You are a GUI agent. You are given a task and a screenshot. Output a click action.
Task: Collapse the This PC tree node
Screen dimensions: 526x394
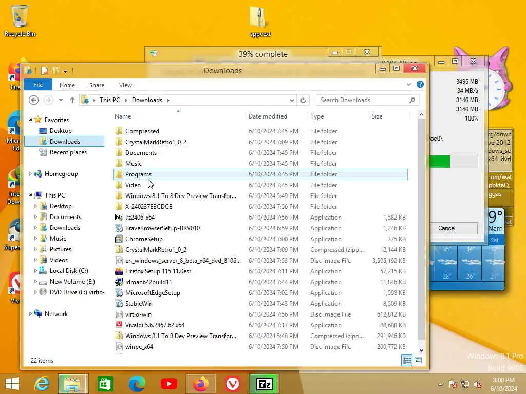click(x=30, y=195)
